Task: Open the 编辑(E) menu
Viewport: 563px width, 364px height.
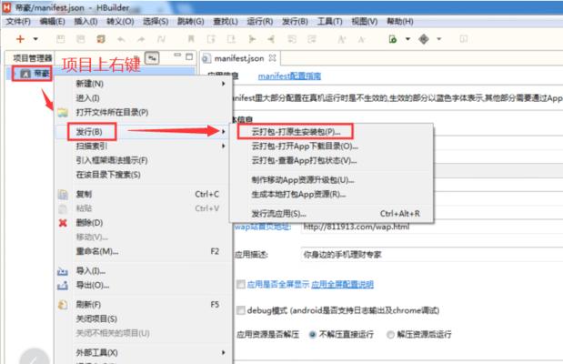Action: [x=52, y=22]
